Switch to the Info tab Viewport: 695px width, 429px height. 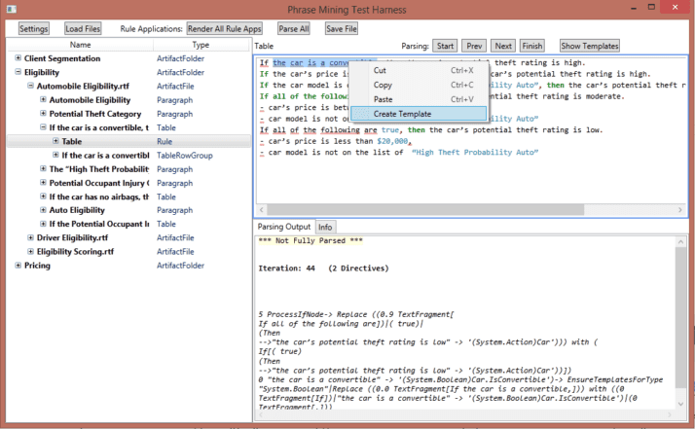click(325, 227)
